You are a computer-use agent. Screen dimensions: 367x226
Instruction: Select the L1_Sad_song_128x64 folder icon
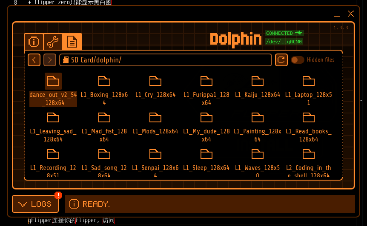pyautogui.click(x=104, y=154)
